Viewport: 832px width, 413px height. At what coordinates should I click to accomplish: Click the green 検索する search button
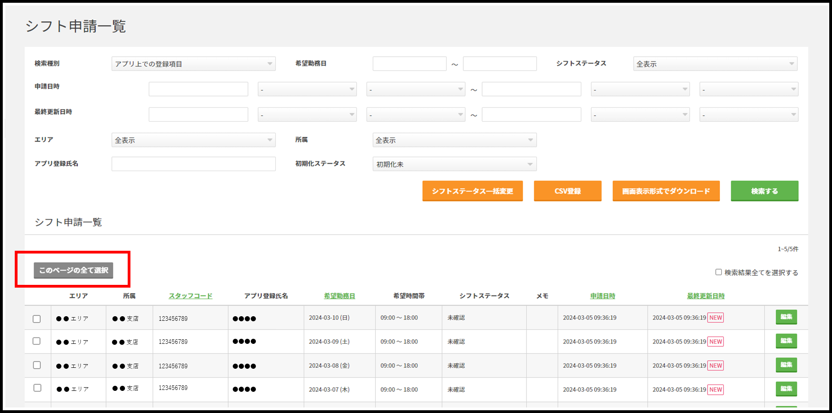(x=764, y=191)
